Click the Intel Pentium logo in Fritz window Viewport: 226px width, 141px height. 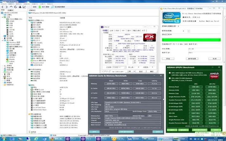click(x=171, y=18)
